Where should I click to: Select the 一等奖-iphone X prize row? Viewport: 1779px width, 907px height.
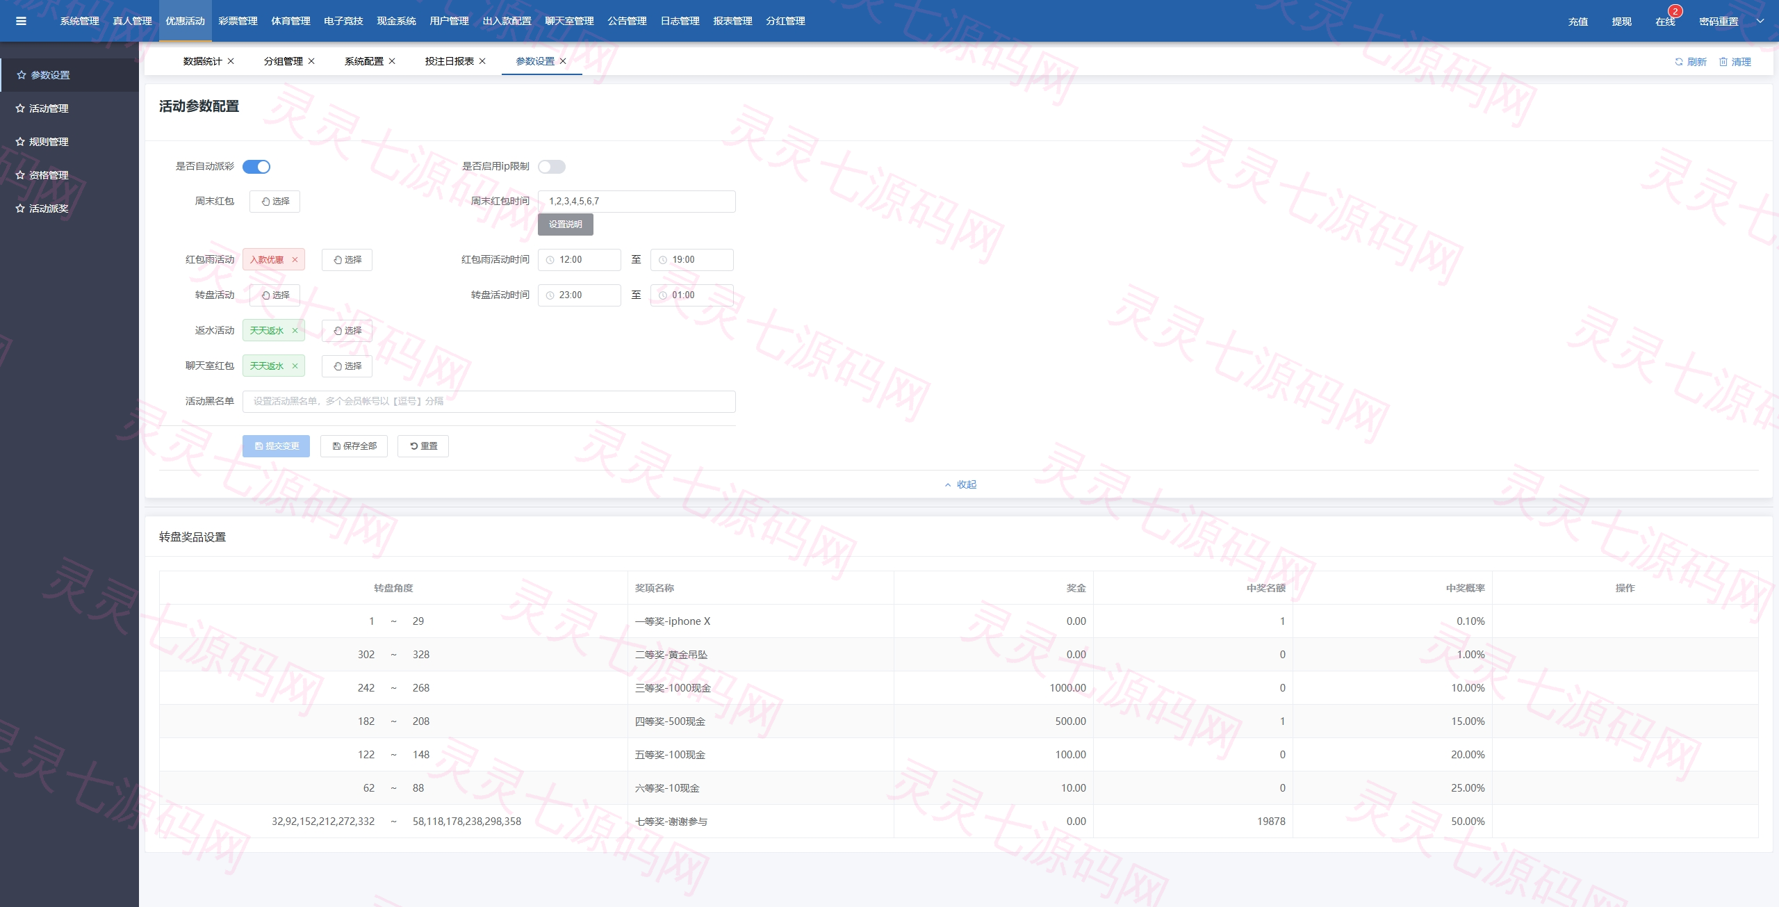pos(959,621)
